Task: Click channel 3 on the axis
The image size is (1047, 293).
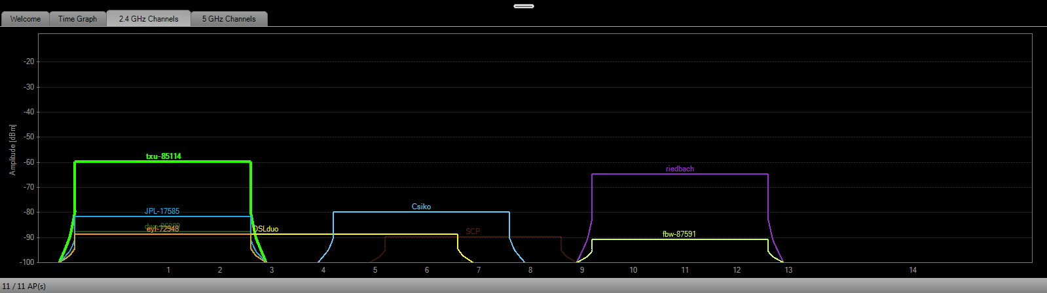Action: tap(272, 270)
